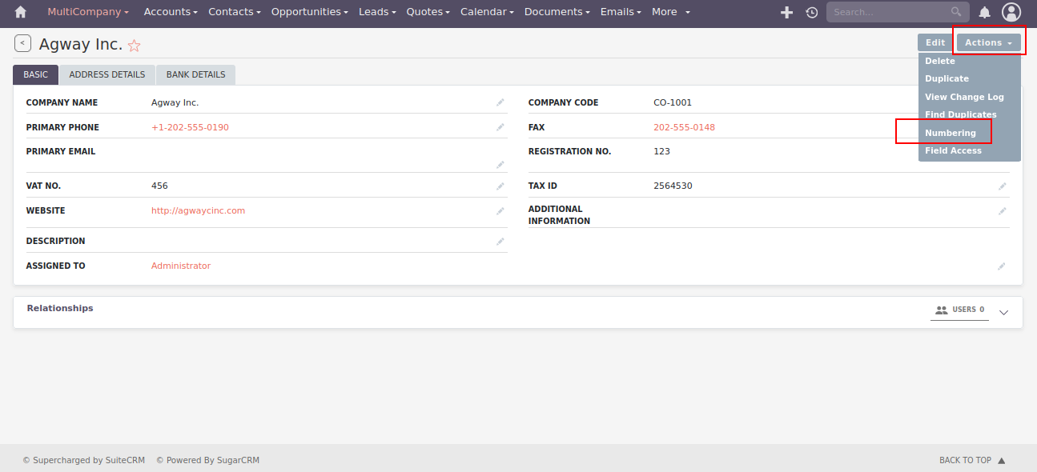This screenshot has height=472, width=1037.
Task: Open the notifications bell
Action: click(x=985, y=12)
